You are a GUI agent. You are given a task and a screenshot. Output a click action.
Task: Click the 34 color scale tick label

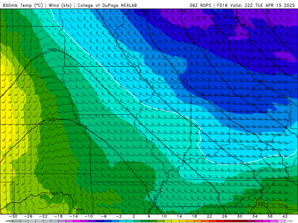(x=255, y=216)
